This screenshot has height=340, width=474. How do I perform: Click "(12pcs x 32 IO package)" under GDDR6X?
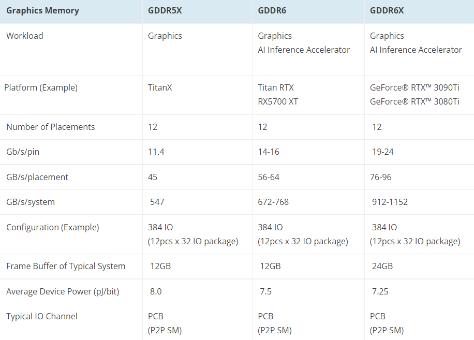point(415,242)
